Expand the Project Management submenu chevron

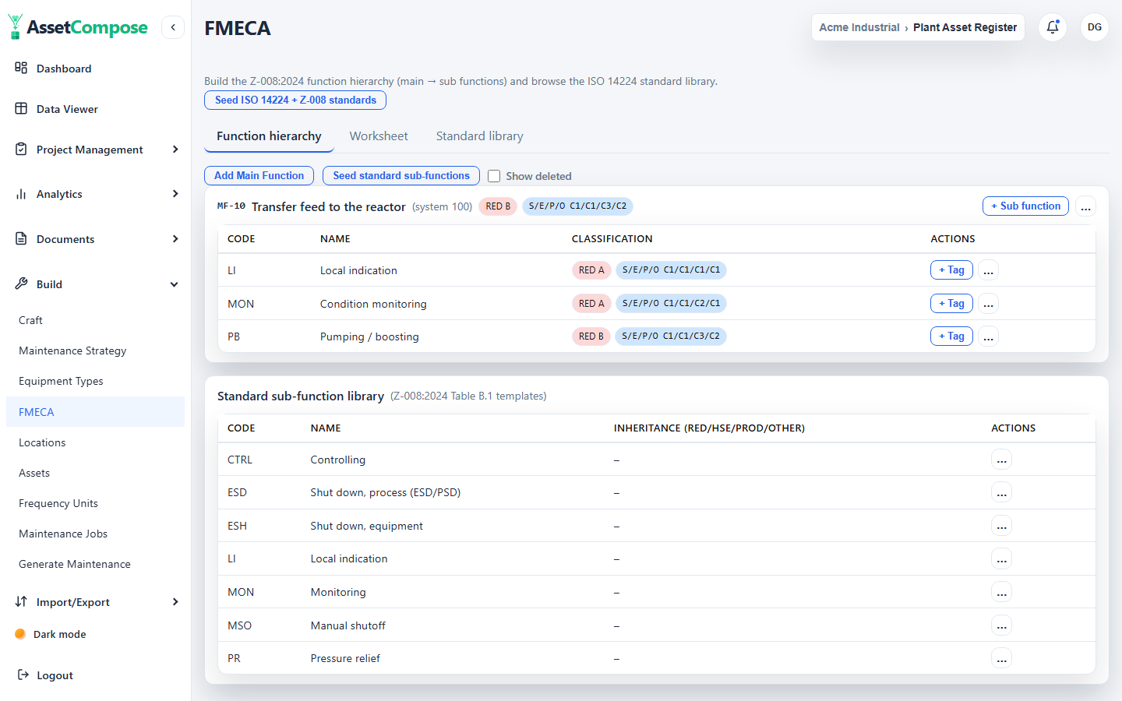pyautogui.click(x=175, y=149)
